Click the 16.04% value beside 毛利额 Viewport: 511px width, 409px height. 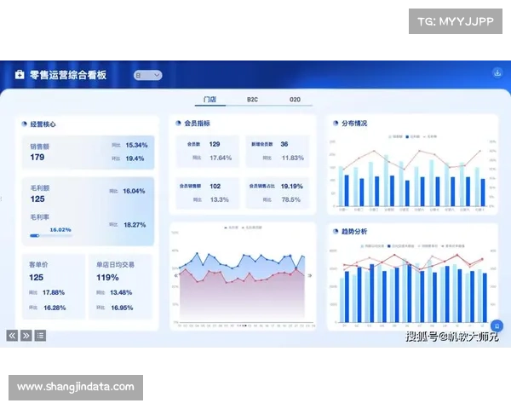134,191
